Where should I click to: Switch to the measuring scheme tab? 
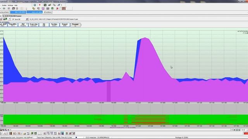coord(4,12)
